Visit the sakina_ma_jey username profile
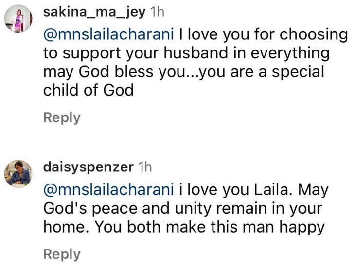 (x=94, y=12)
